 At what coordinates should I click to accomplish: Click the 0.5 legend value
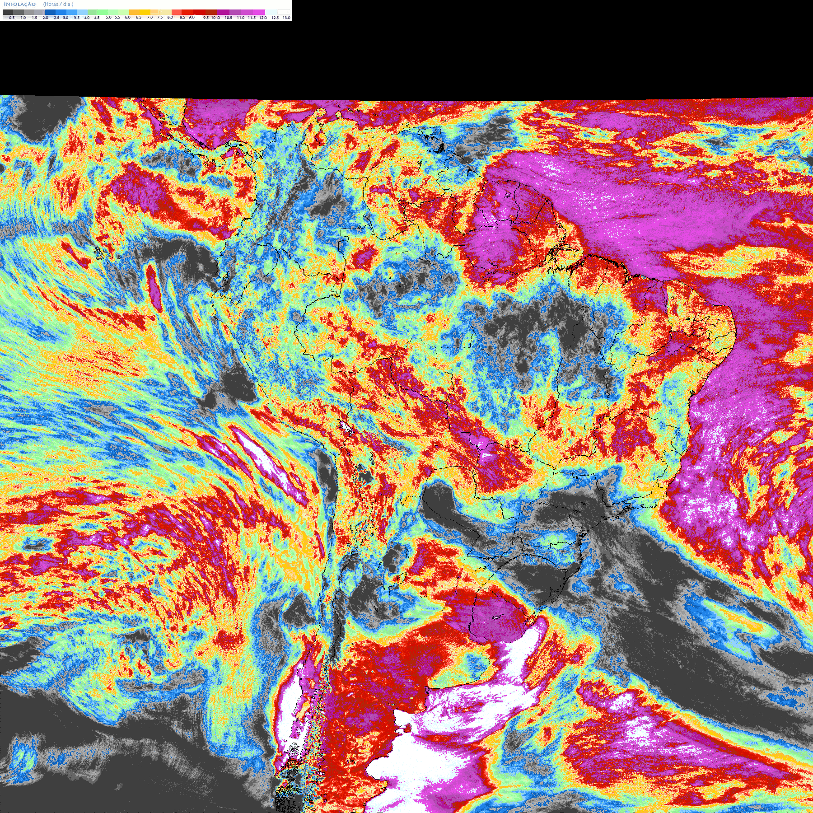[12, 18]
